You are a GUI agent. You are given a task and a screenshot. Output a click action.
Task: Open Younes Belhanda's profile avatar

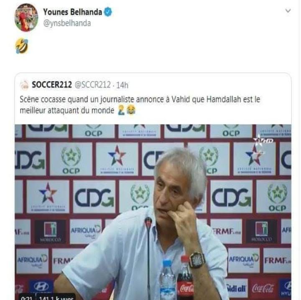26,18
